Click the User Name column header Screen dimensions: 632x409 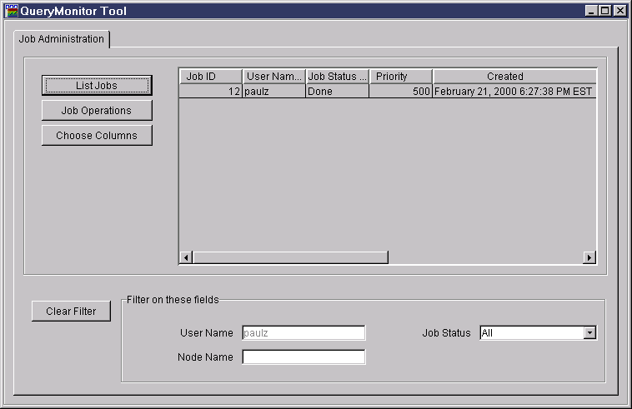tap(274, 77)
